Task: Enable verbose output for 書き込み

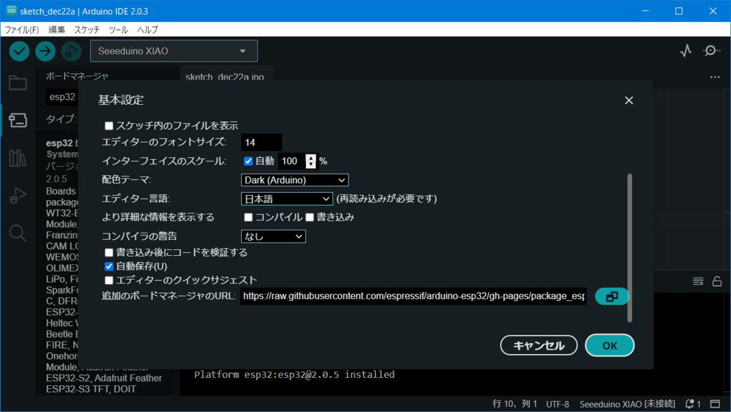Action: [310, 217]
